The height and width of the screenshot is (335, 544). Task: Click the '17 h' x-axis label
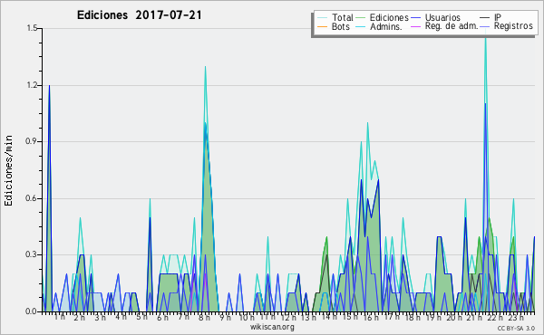point(392,317)
